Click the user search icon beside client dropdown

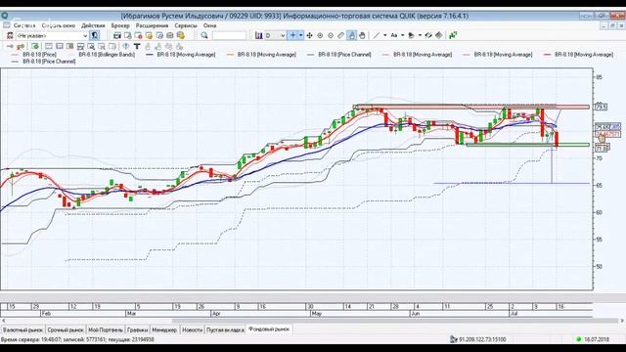[x=95, y=35]
